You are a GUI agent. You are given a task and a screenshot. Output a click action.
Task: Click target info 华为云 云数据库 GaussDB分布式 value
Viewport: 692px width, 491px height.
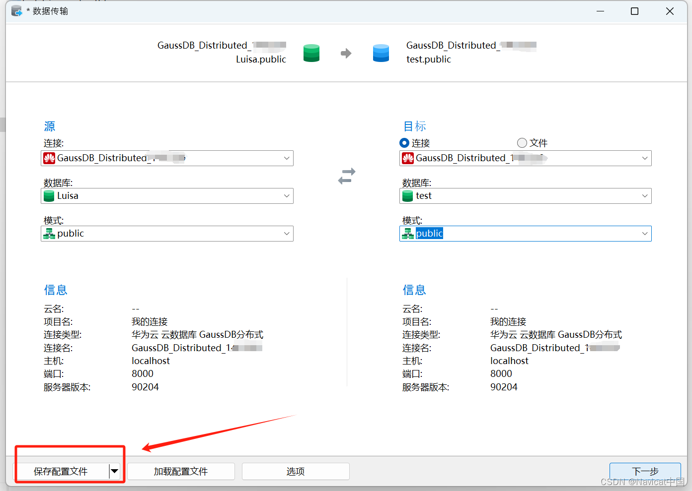[x=556, y=335]
